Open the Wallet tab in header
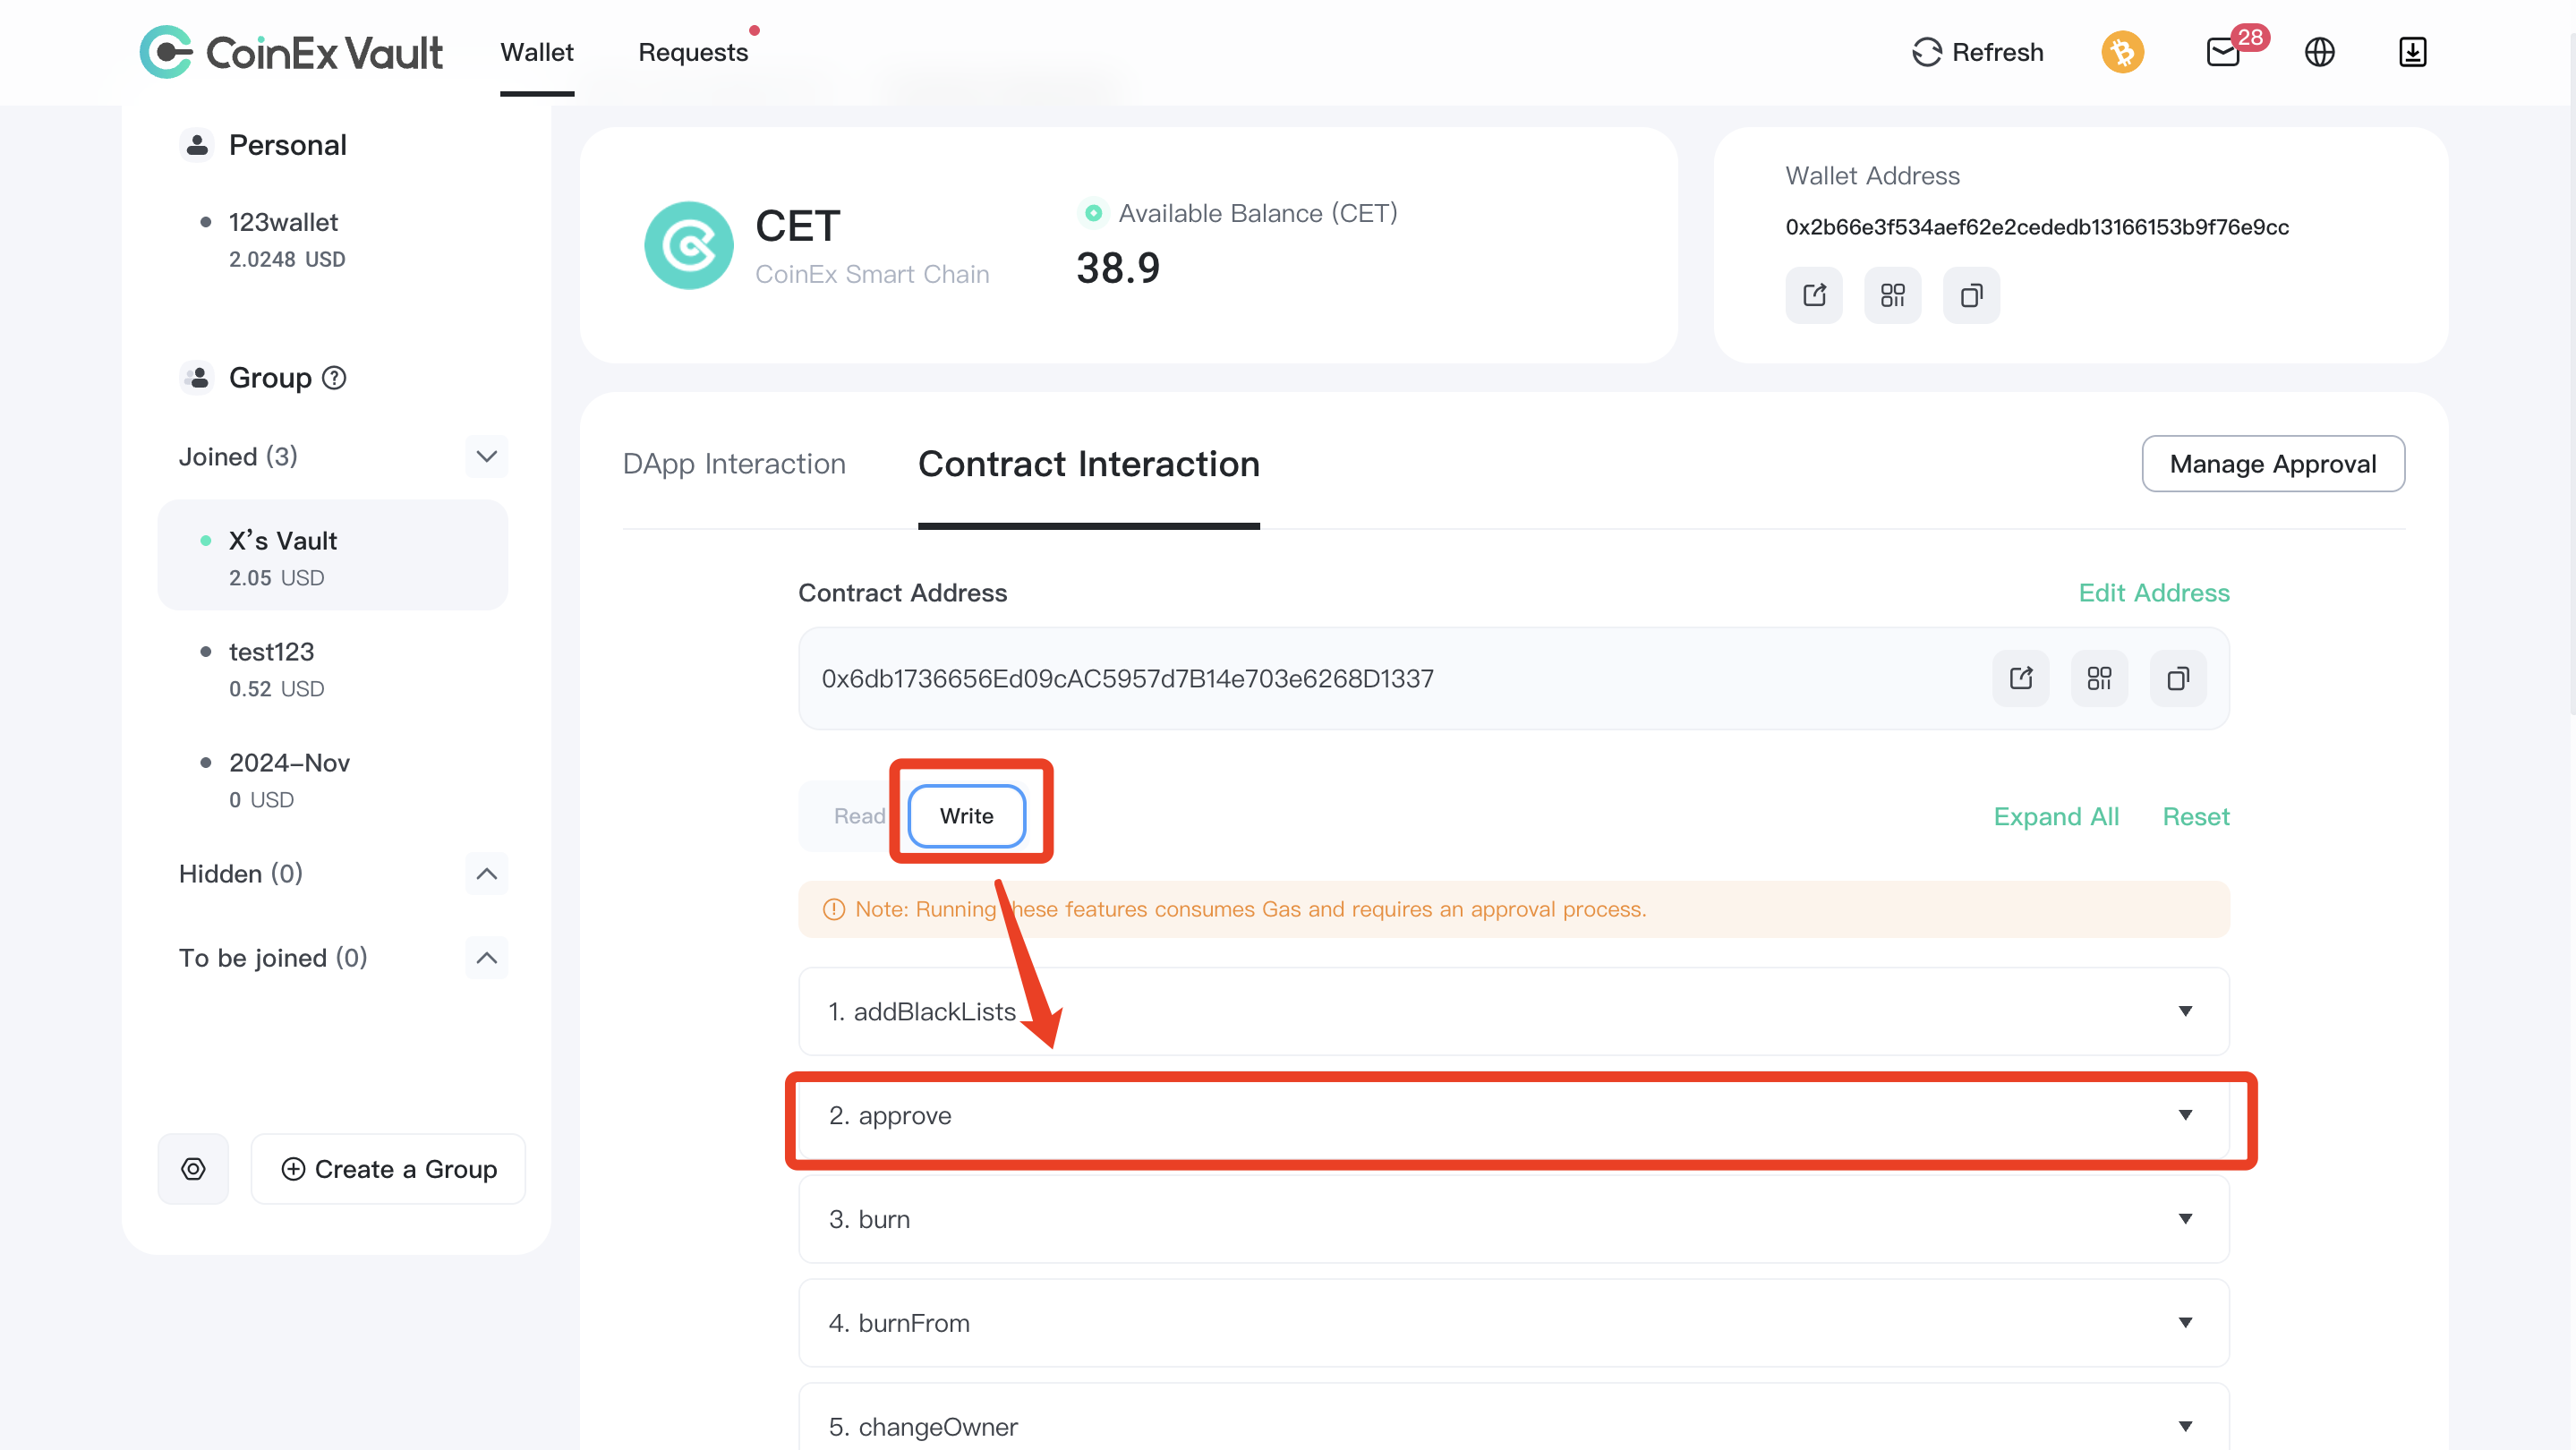Screen dimensions: 2576x1450 pyautogui.click(x=537, y=52)
